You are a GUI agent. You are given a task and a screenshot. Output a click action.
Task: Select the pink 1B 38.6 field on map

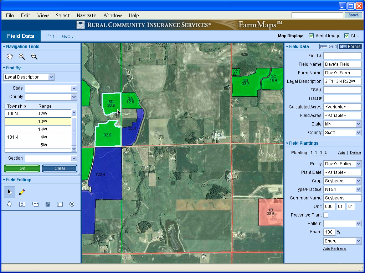coord(271,212)
